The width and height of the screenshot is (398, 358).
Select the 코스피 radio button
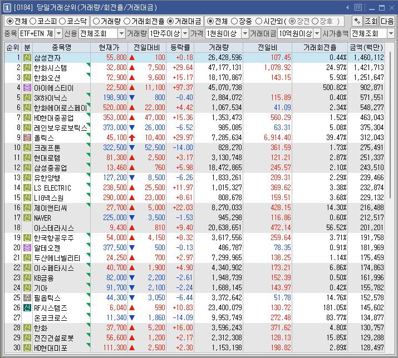[33, 21]
